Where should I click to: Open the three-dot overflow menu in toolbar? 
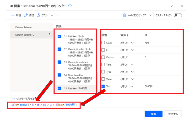click(58, 15)
